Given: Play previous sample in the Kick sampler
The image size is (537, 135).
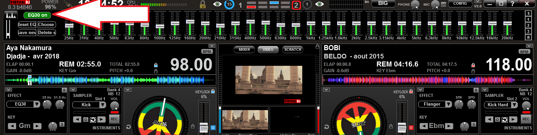Looking at the screenshot, I should [77, 120].
